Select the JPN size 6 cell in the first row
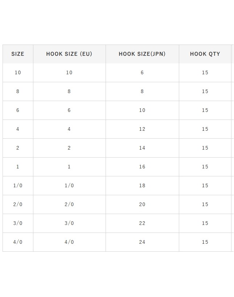The image size is (234, 297). pyautogui.click(x=142, y=72)
